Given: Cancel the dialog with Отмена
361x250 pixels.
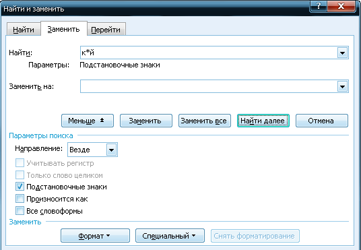Looking at the screenshot, I should [322, 121].
